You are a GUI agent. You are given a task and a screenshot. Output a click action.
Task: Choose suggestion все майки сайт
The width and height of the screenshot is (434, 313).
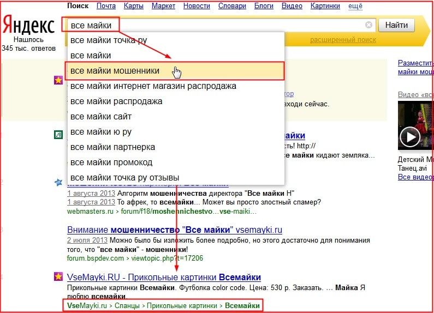tap(176, 116)
